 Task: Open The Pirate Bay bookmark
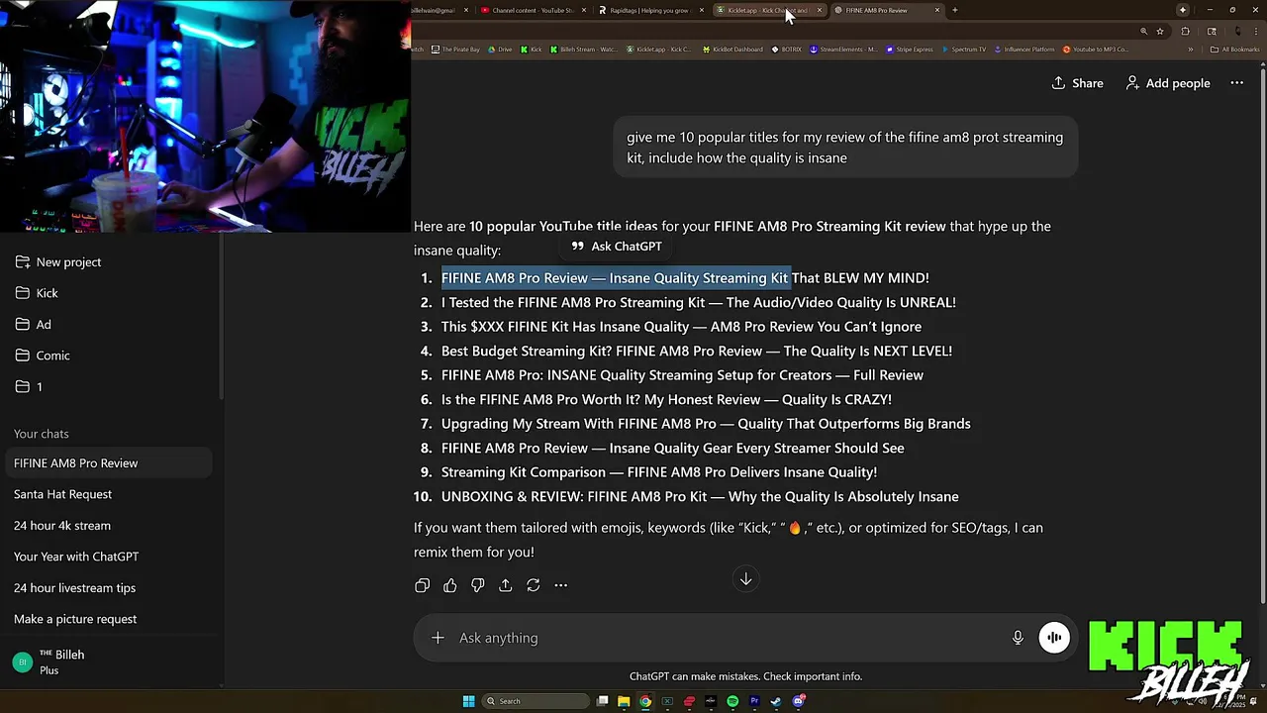coord(454,50)
